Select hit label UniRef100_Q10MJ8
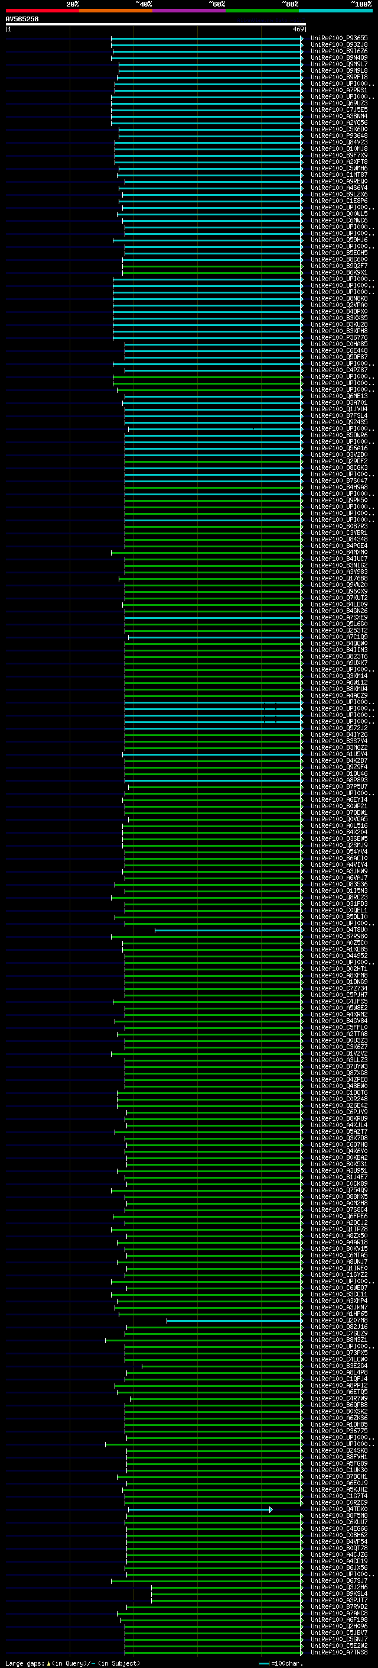378x1668 pixels. coord(339,149)
